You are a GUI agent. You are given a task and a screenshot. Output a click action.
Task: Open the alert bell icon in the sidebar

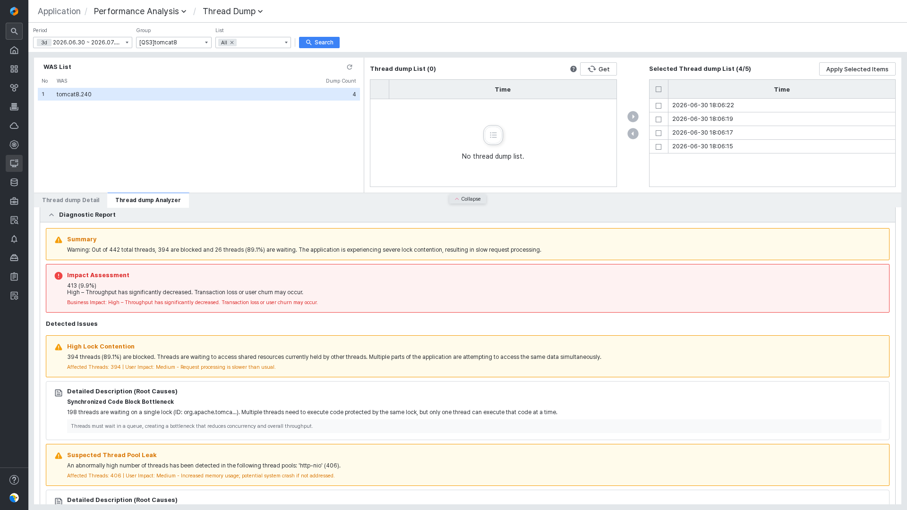pos(14,239)
